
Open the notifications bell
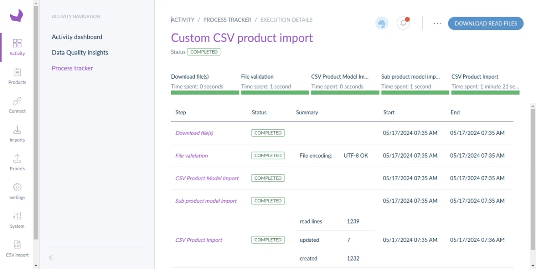click(x=403, y=23)
